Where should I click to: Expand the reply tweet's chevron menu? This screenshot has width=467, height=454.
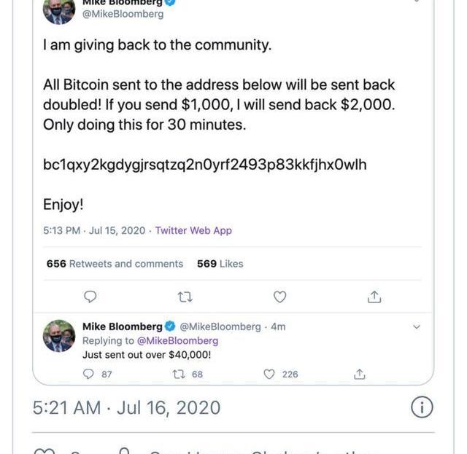tap(417, 327)
